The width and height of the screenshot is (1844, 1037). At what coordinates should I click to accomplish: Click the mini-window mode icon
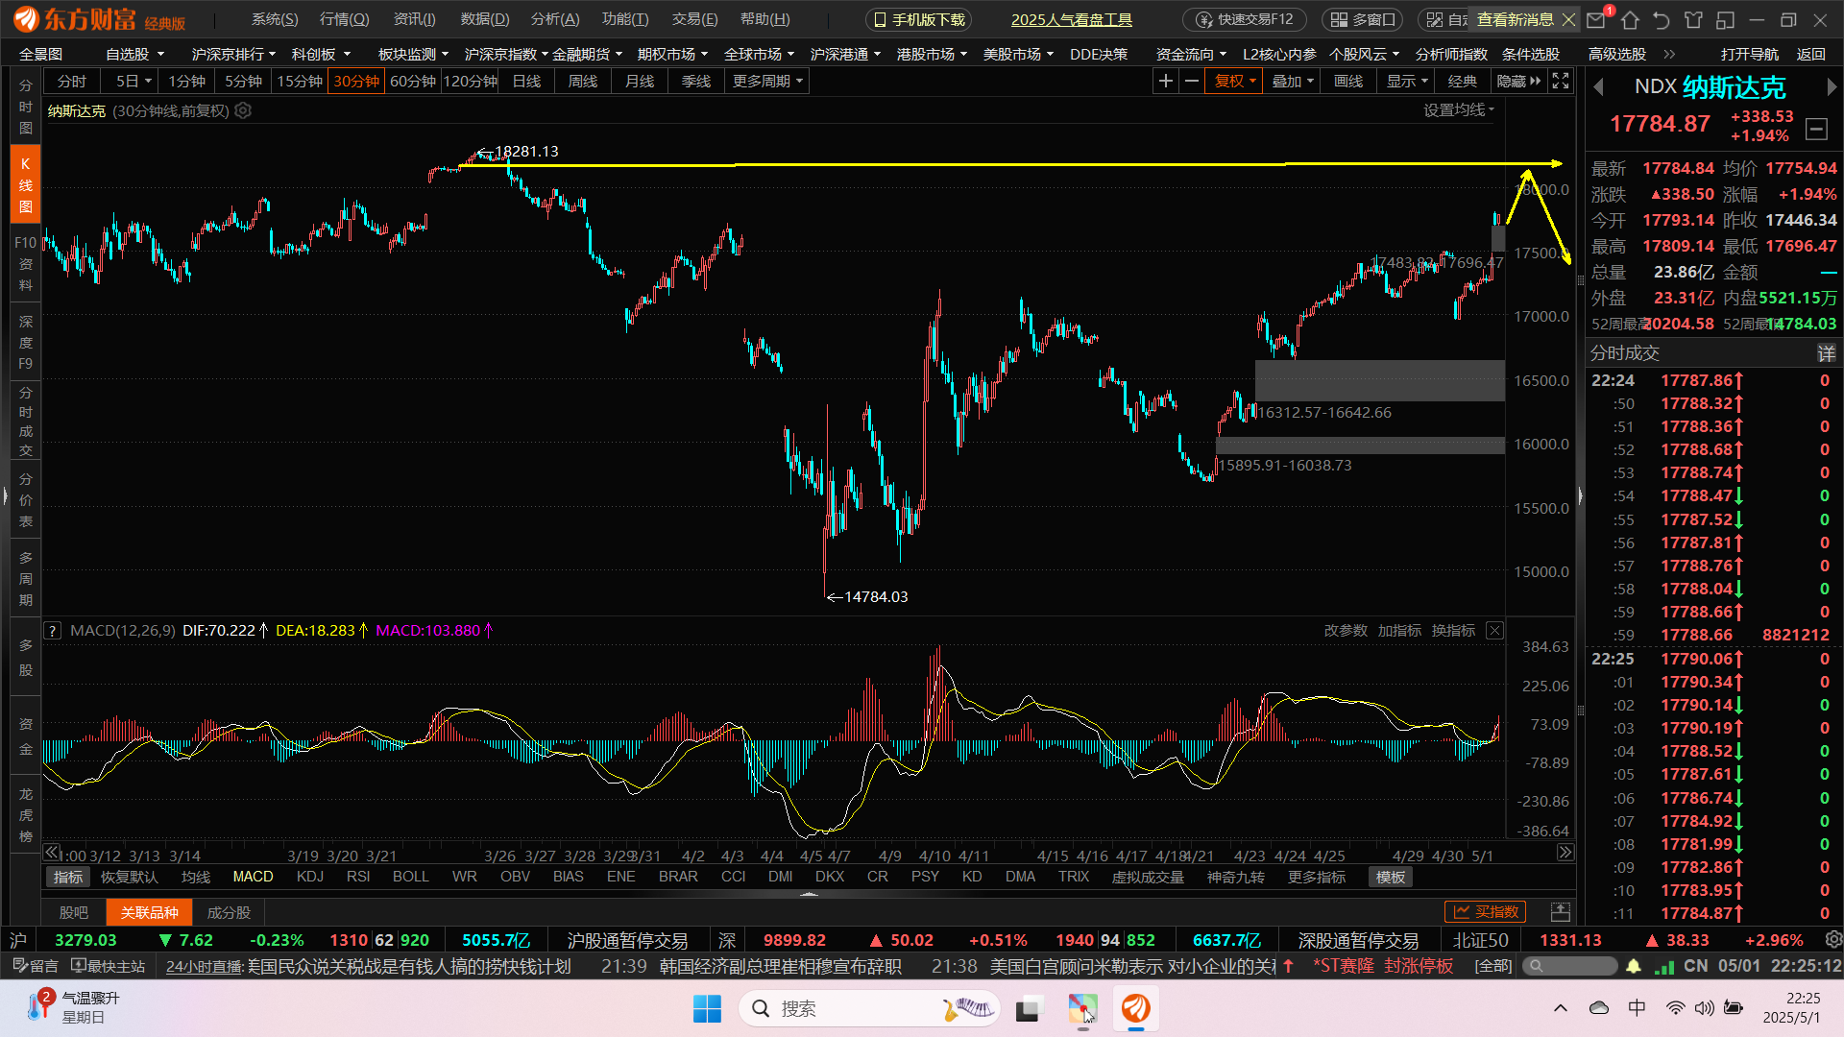[x=1725, y=19]
